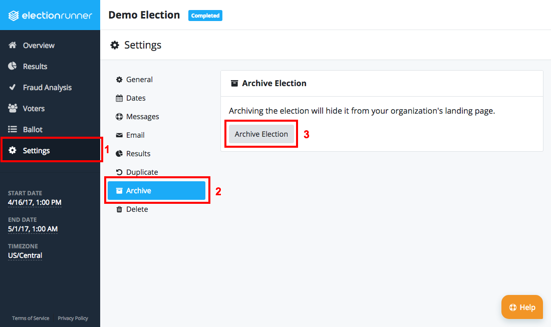Click the General gear icon
Image resolution: width=551 pixels, height=327 pixels.
tap(119, 80)
